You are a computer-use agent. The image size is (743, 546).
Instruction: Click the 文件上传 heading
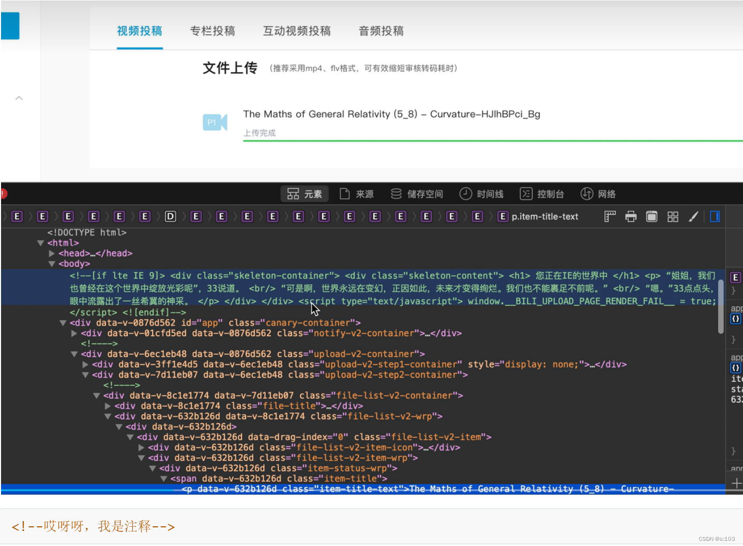pos(230,68)
